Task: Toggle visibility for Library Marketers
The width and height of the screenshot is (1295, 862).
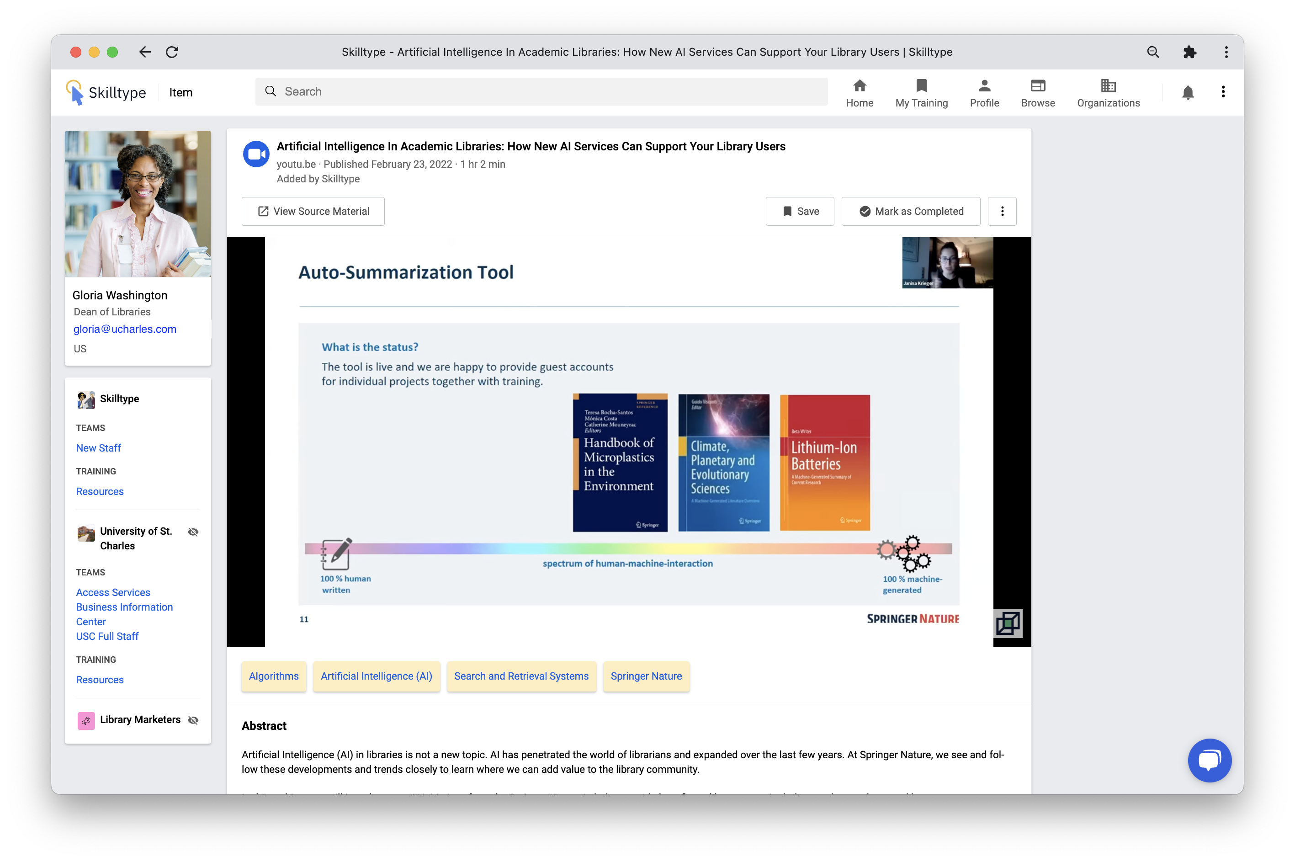Action: [193, 720]
